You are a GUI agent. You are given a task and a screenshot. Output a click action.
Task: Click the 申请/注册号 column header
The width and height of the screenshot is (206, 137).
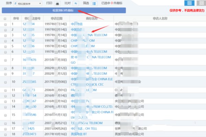point(33,18)
